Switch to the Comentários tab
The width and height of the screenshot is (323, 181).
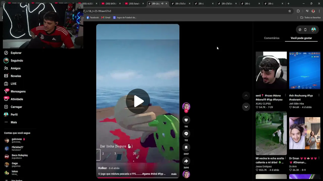(x=272, y=38)
